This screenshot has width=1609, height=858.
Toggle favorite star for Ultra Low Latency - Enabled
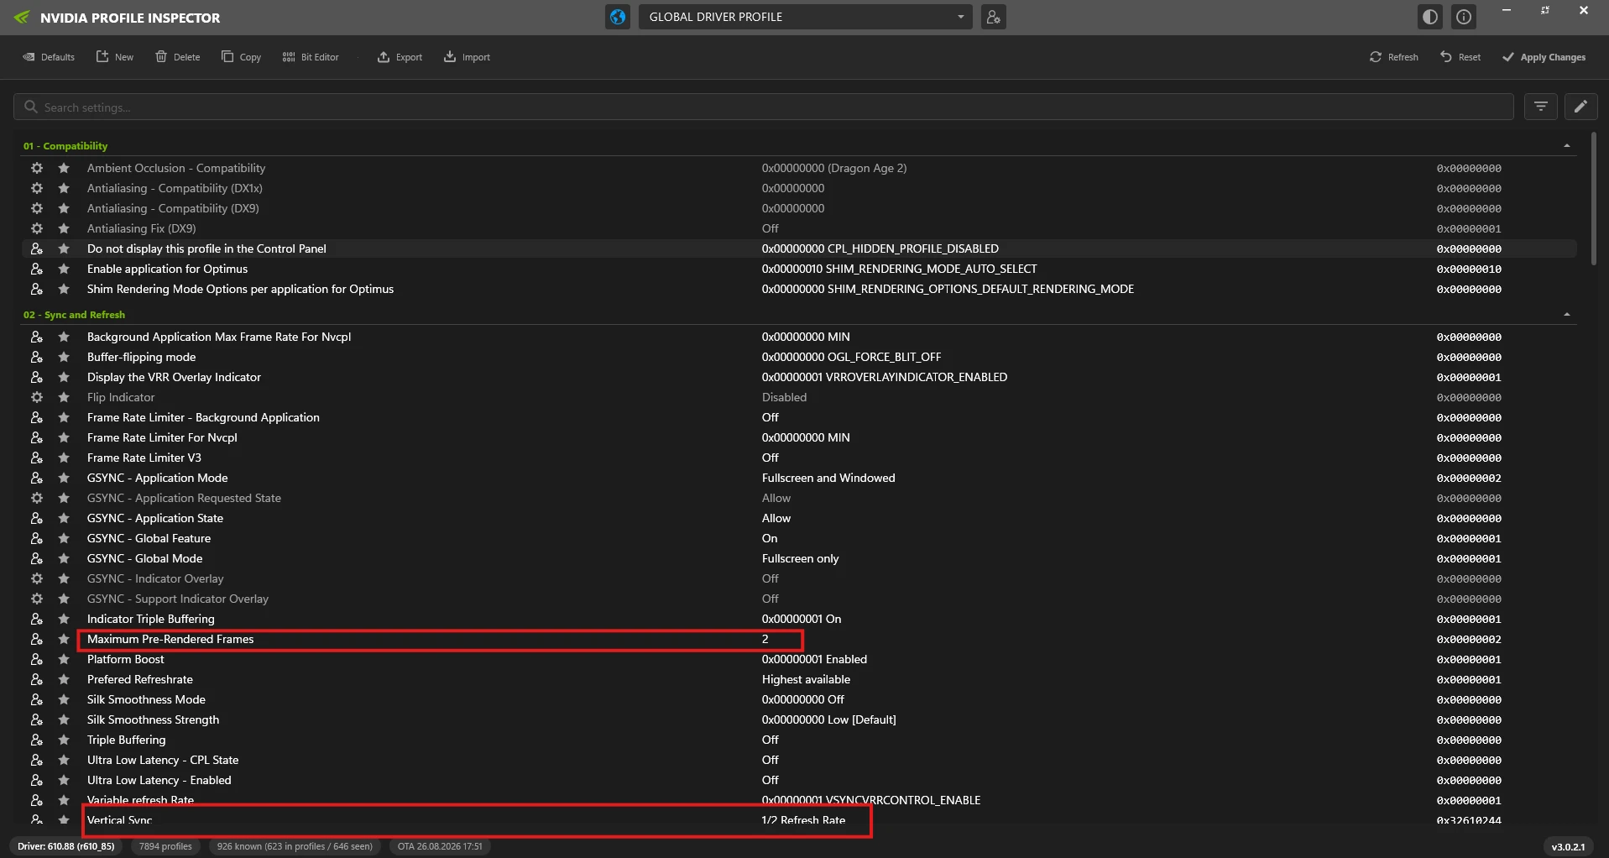[x=64, y=780]
